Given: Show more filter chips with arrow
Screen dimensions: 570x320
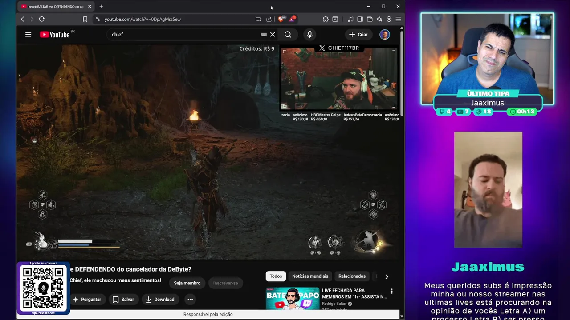Looking at the screenshot, I should tap(387, 276).
